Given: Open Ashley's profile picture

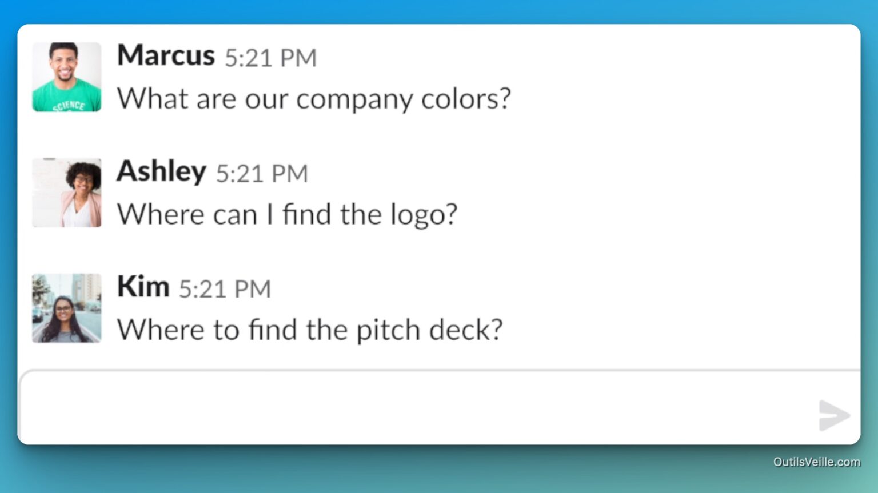Looking at the screenshot, I should coord(67,193).
